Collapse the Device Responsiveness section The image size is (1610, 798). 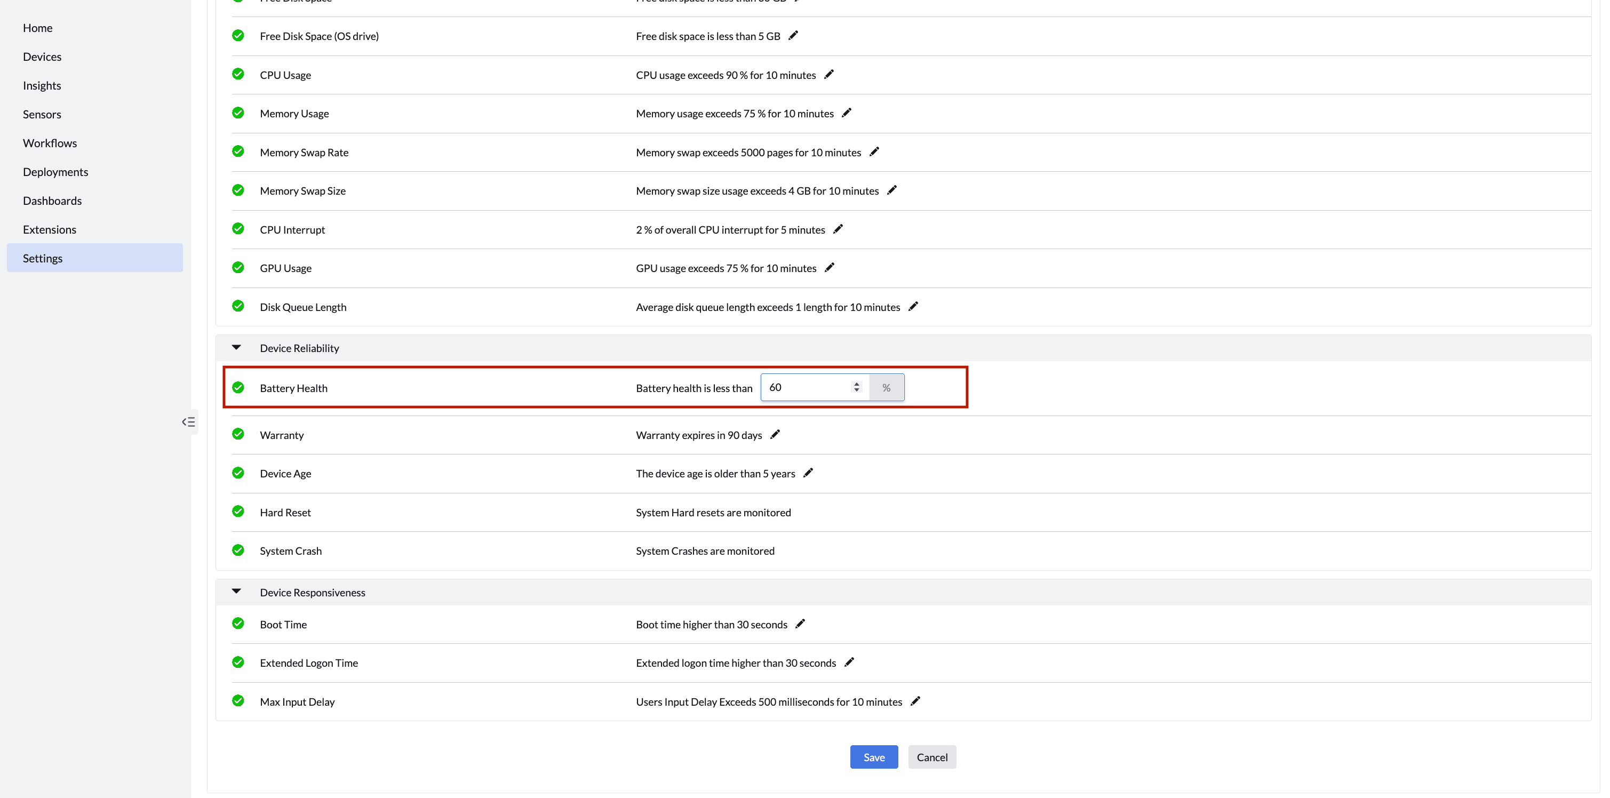pyautogui.click(x=236, y=591)
